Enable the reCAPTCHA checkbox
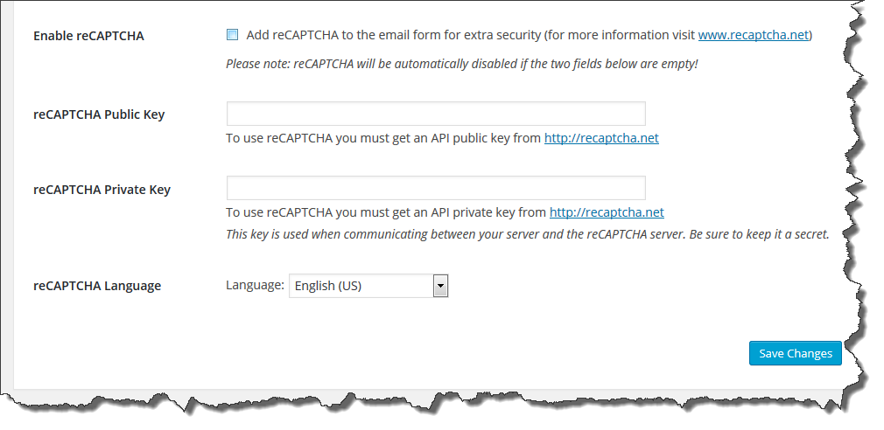 pyautogui.click(x=232, y=35)
